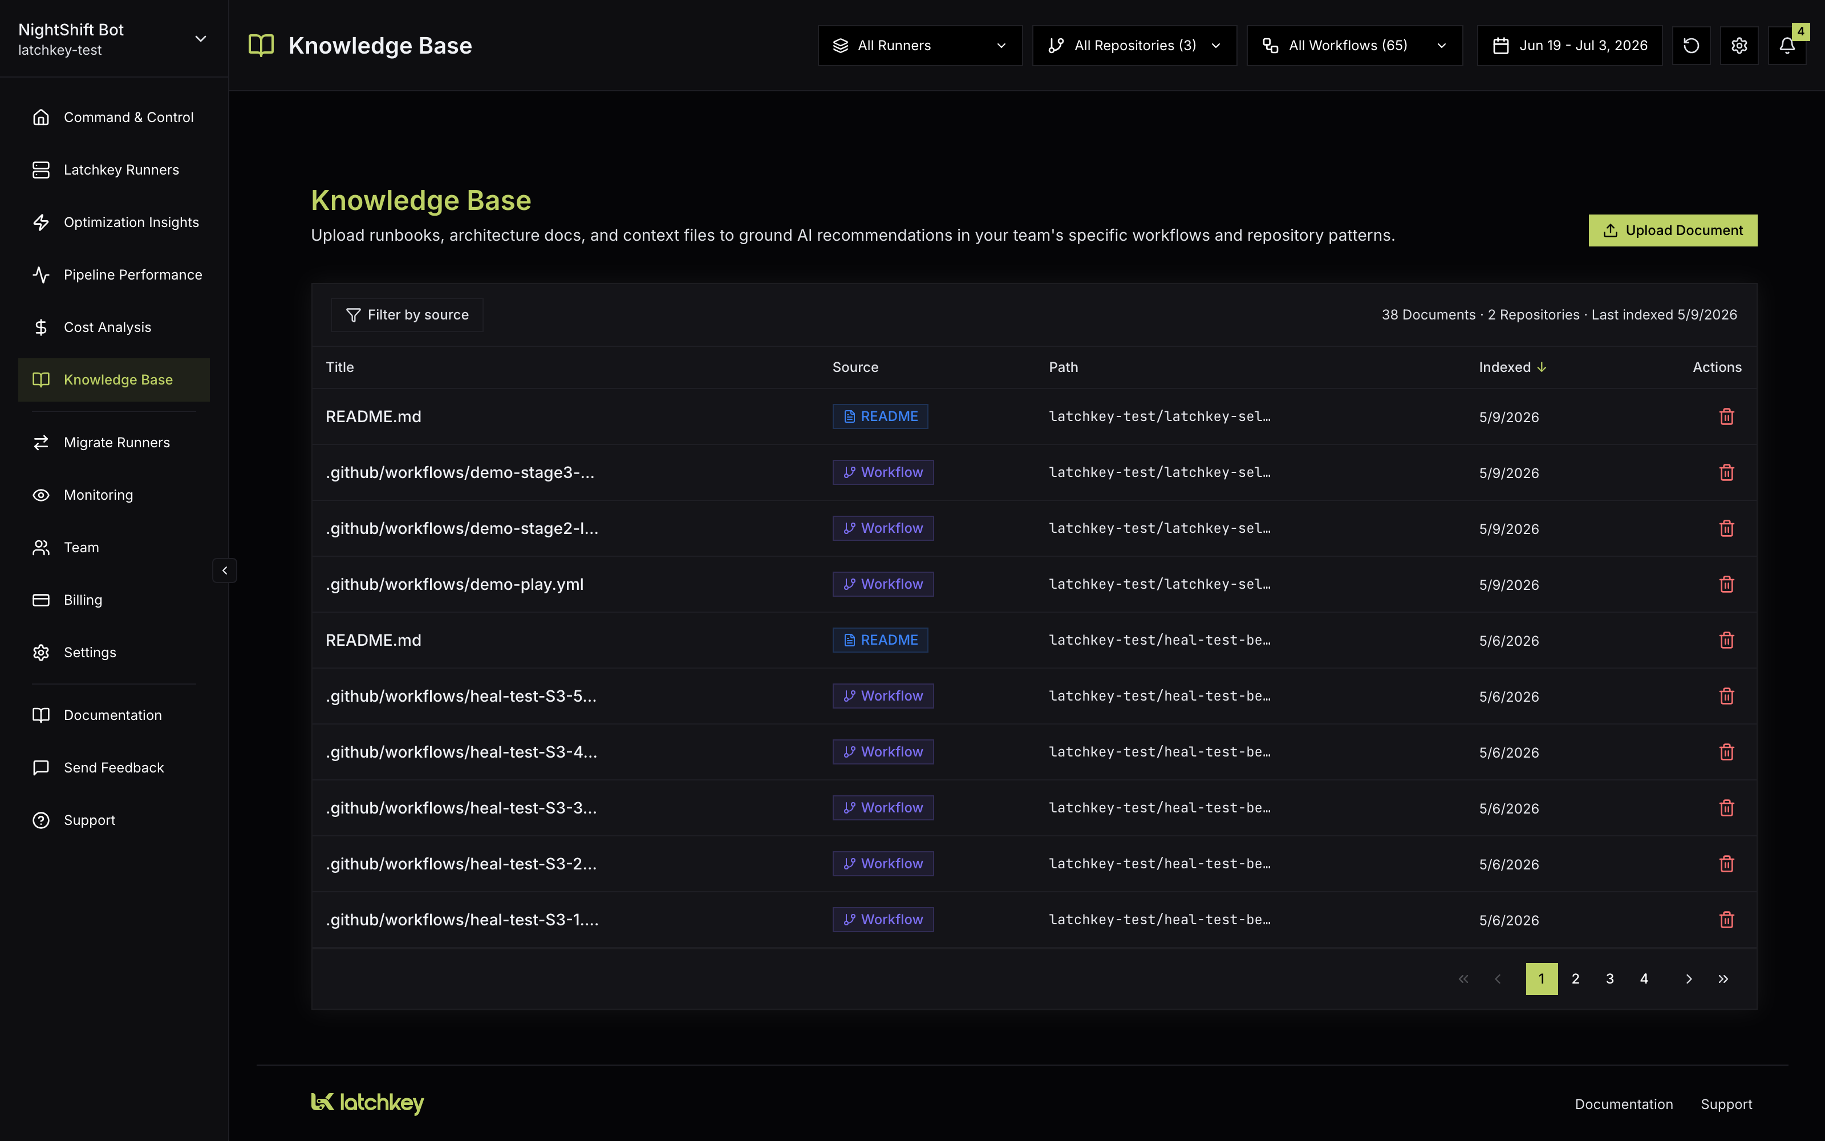Open Cost Analysis in sidebar

coord(114,327)
